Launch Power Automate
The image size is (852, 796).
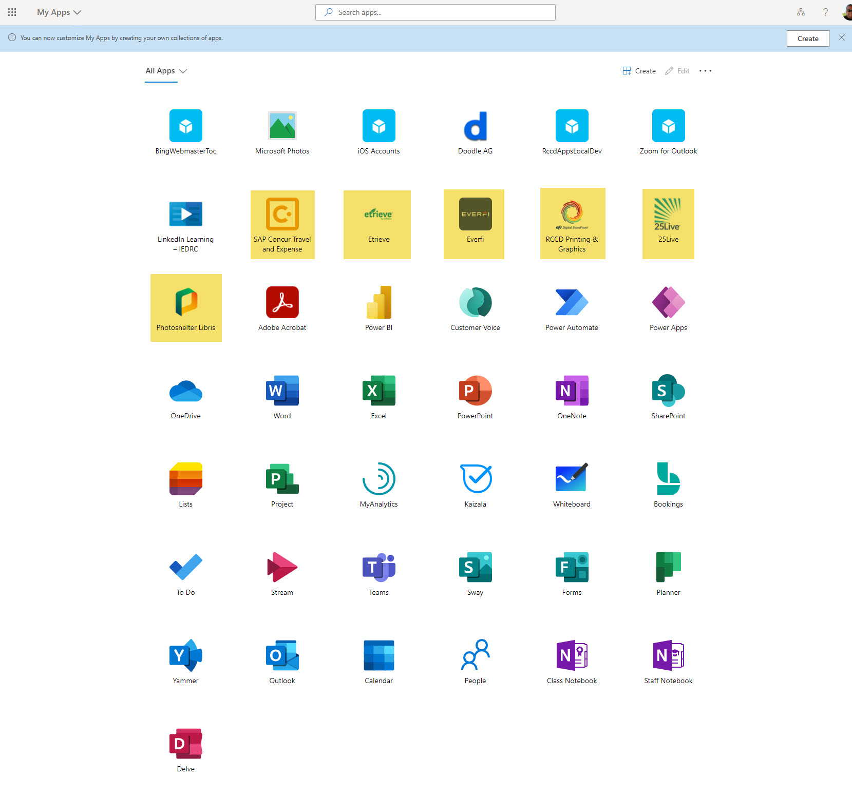pos(572,309)
